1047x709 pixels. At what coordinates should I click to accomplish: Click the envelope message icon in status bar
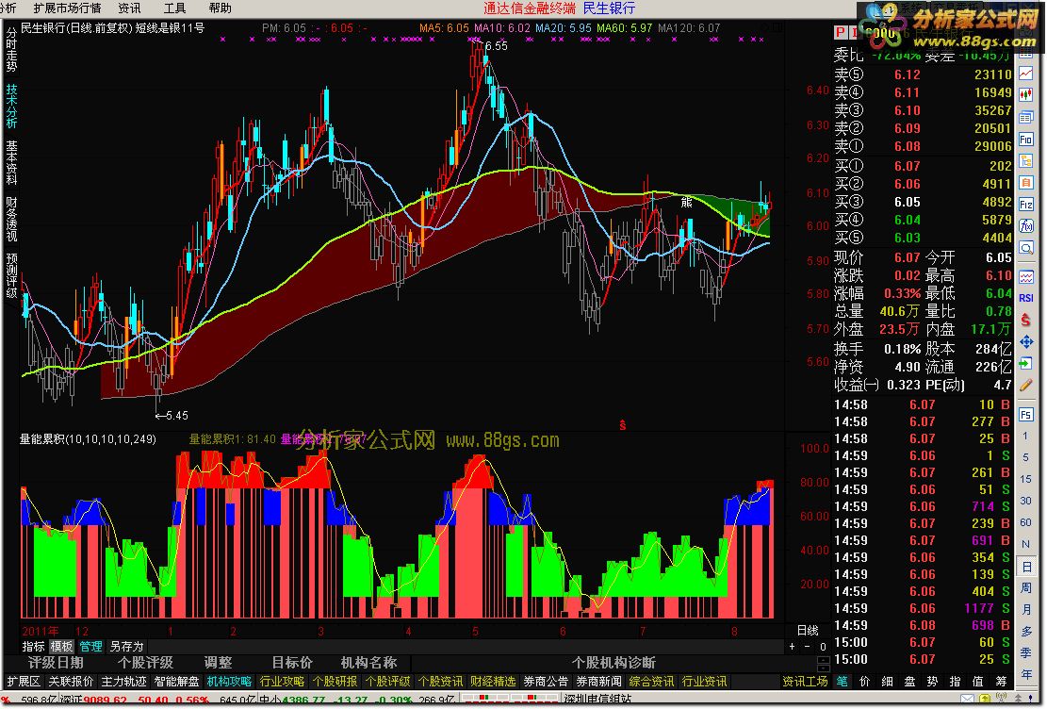tap(968, 701)
